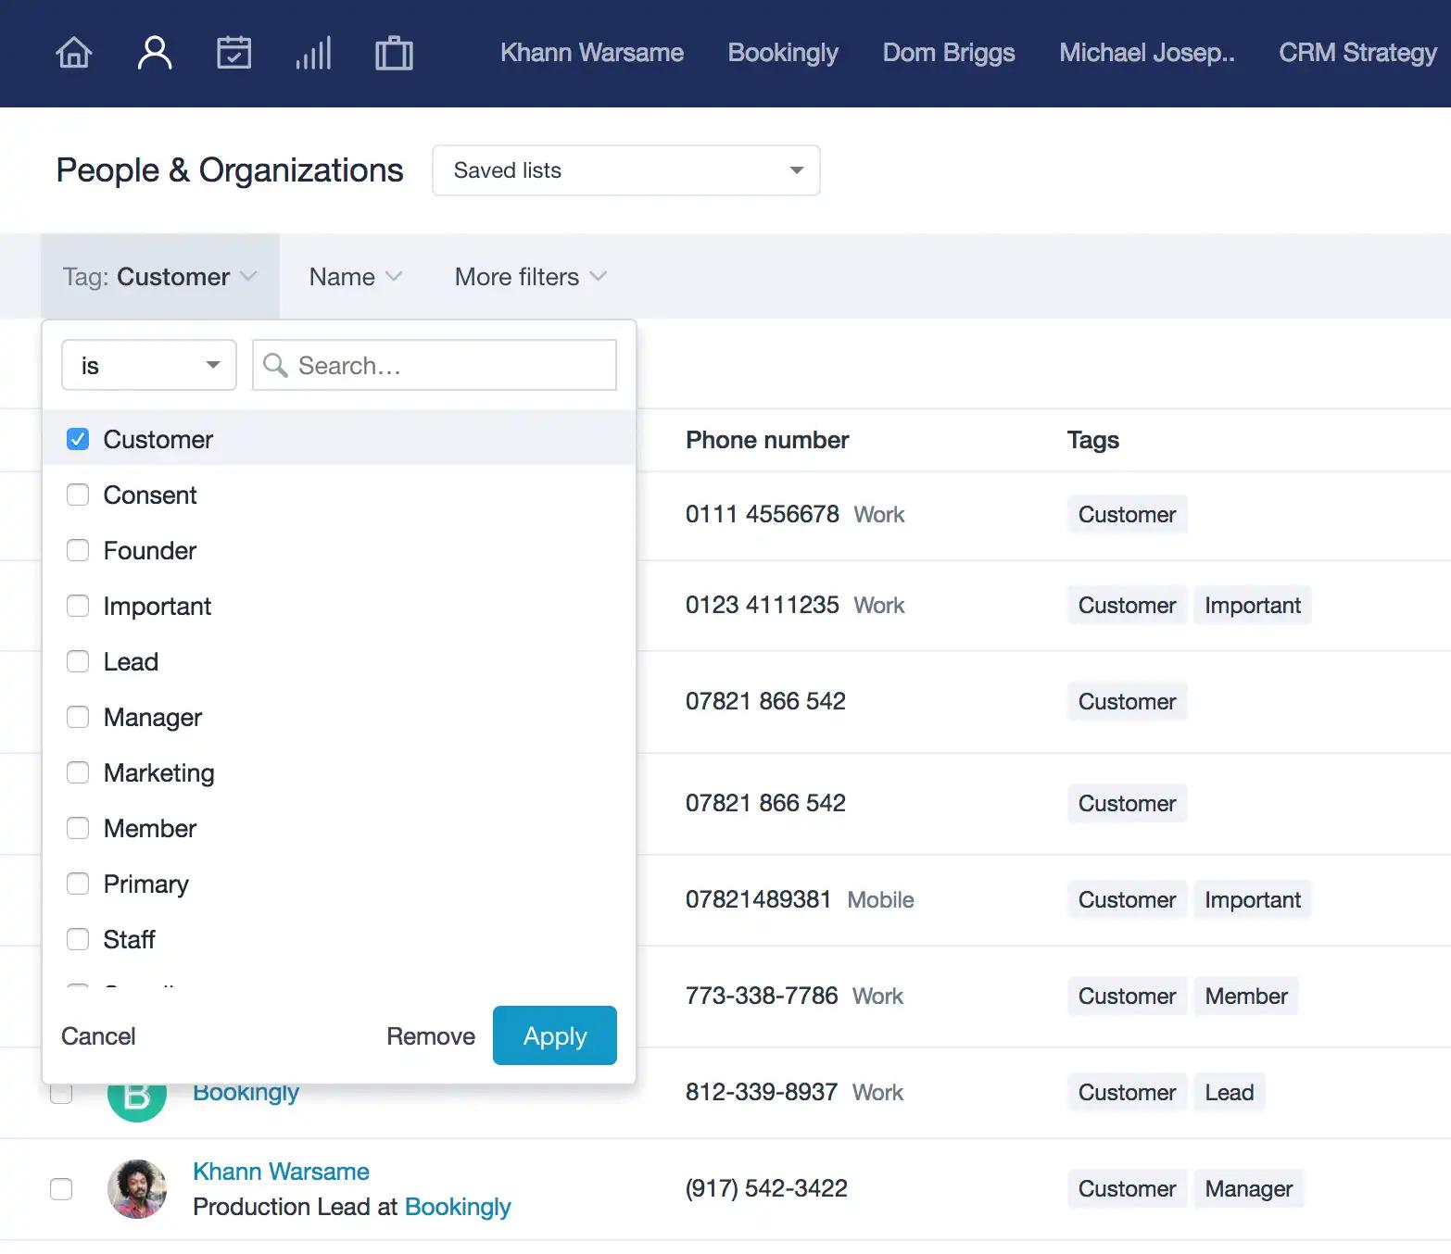Open the Calendar tasks icon
The height and width of the screenshot is (1254, 1451).
(x=233, y=53)
